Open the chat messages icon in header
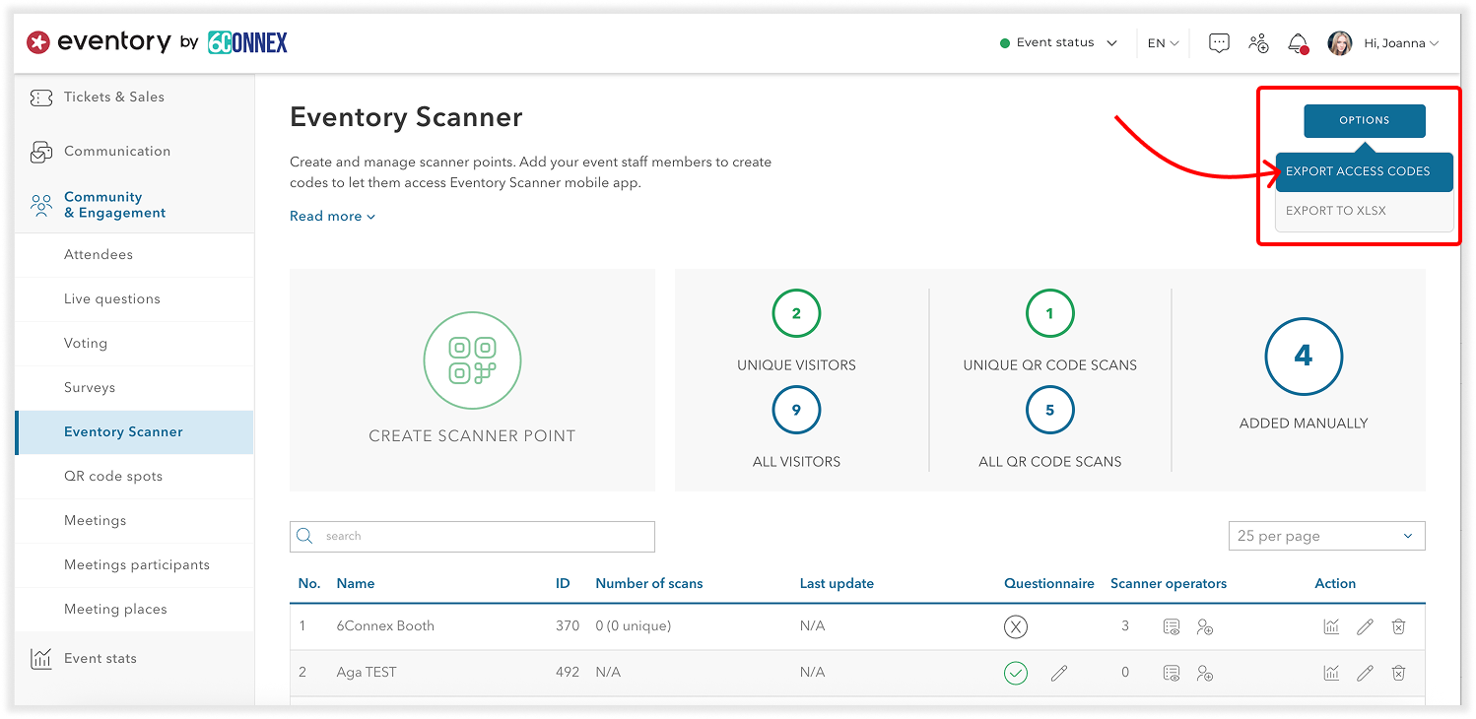The width and height of the screenshot is (1476, 719). pos(1219,43)
